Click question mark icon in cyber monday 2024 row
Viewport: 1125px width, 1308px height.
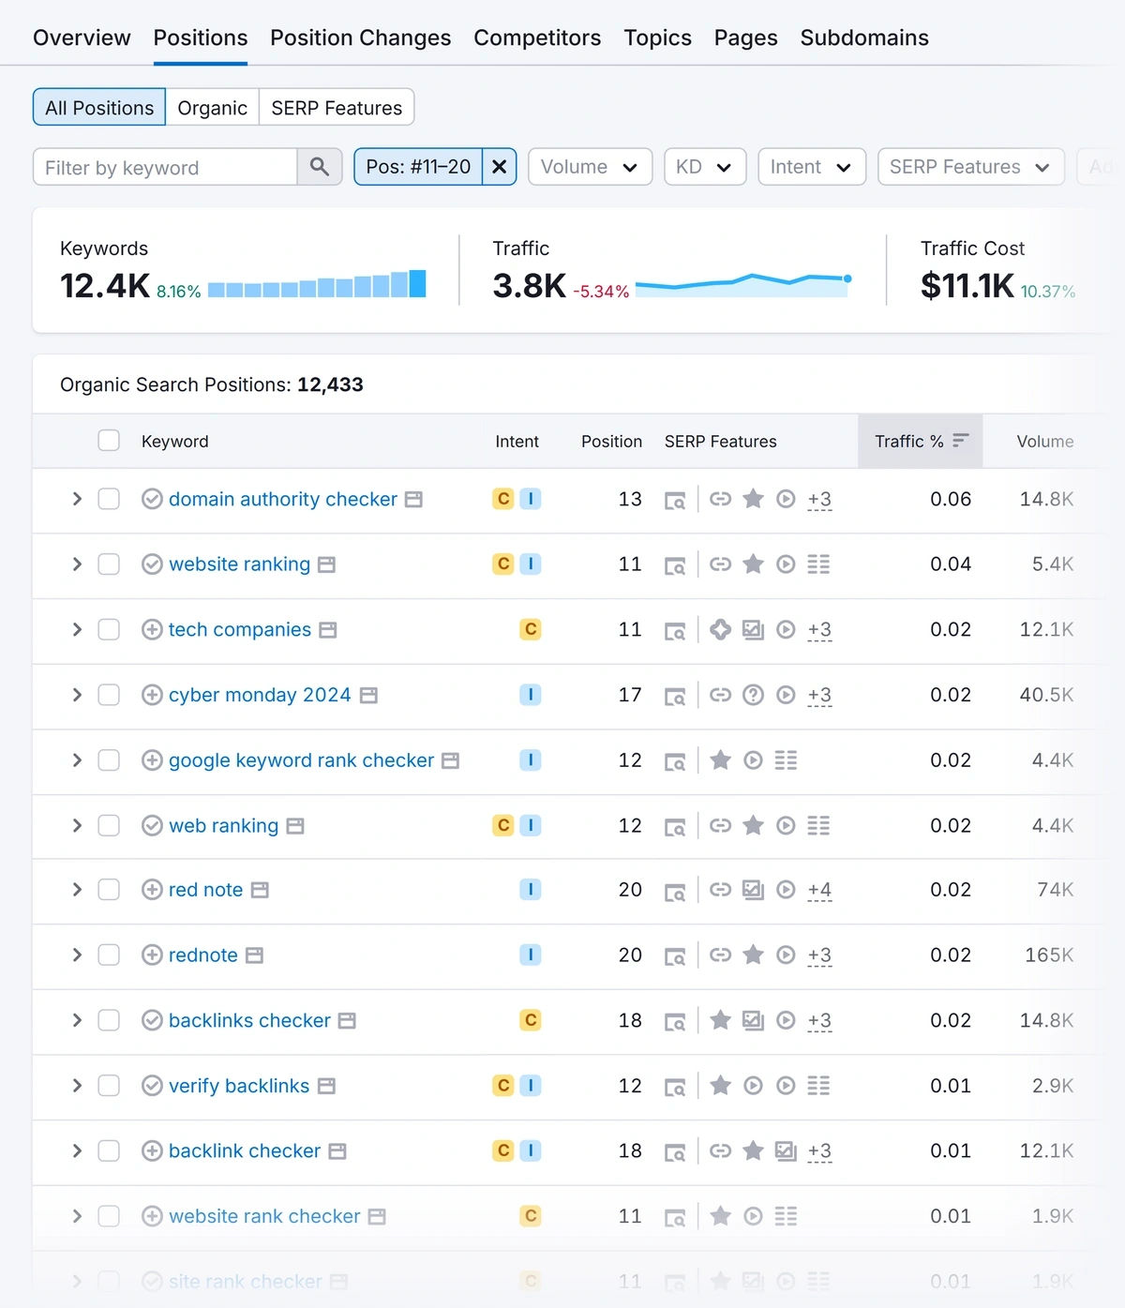[753, 695]
